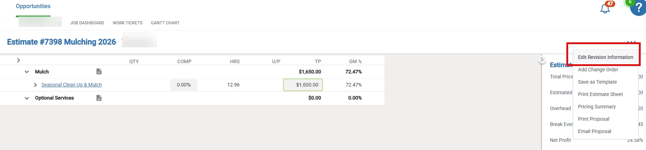Image resolution: width=646 pixels, height=150 pixels.
Task: Collapse the Mulch group chevron
Action: click(27, 72)
